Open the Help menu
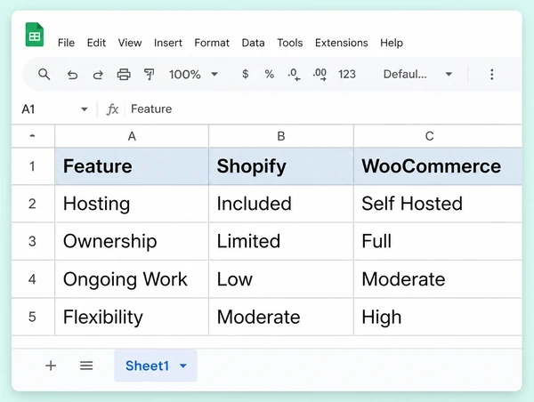The image size is (534, 402). (392, 43)
